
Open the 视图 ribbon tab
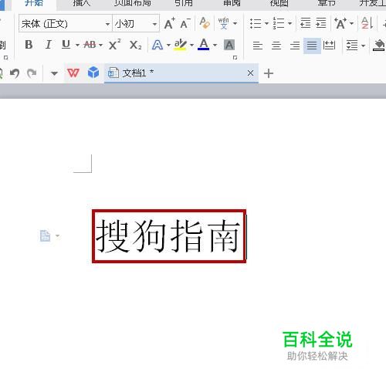pyautogui.click(x=279, y=3)
